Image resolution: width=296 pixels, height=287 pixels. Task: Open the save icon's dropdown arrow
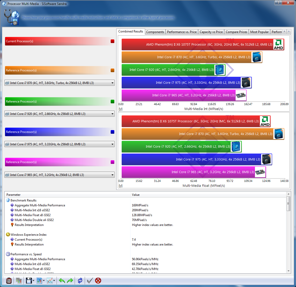pos(33,281)
